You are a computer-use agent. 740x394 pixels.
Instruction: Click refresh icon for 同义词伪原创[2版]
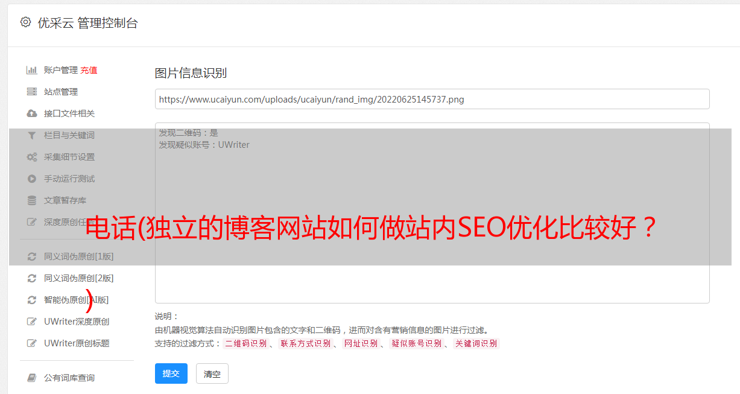32,278
